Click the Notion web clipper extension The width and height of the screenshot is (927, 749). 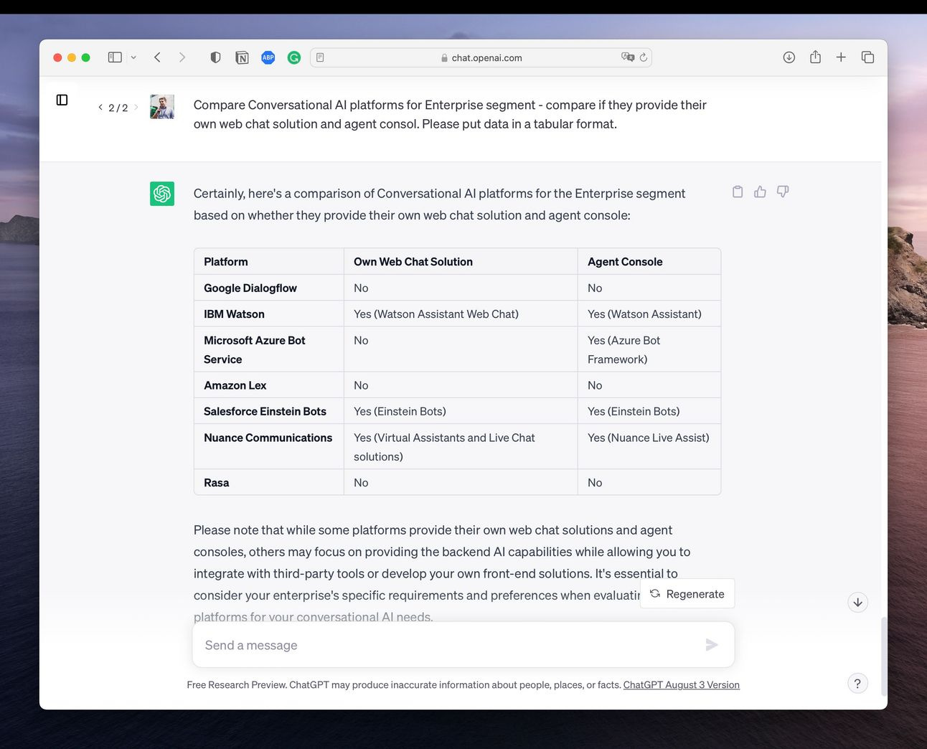coord(242,57)
